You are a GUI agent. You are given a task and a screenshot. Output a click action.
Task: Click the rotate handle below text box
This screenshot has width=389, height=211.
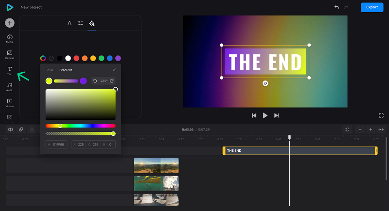coord(265,83)
